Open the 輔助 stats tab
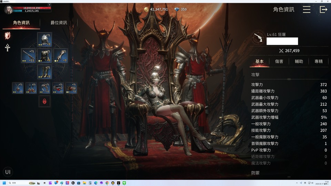Viewport: 331px width, 186px height. click(x=299, y=61)
